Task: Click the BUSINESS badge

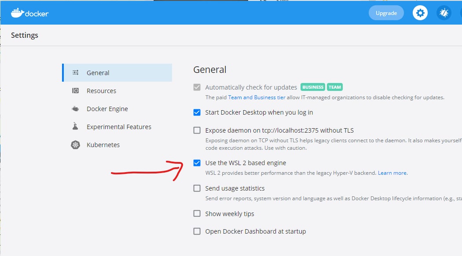Action: pyautogui.click(x=312, y=87)
